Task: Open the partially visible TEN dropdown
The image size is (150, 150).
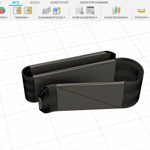Action: [4, 18]
